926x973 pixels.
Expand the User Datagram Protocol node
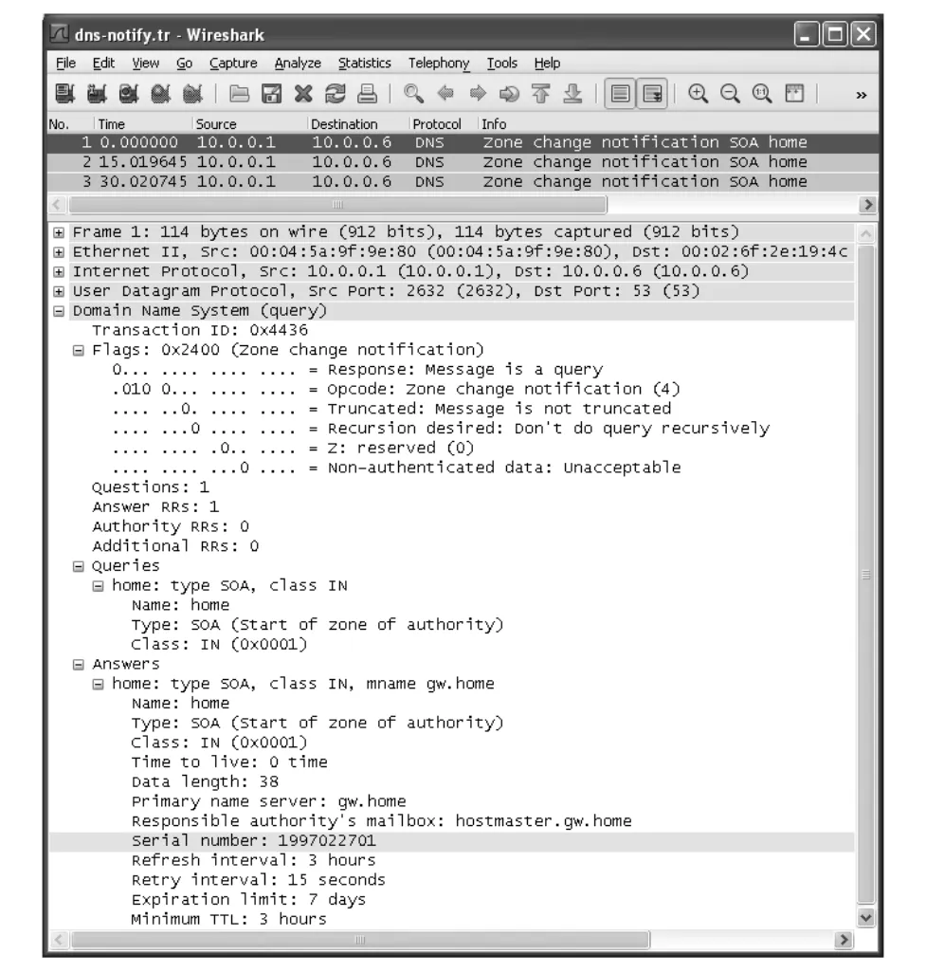click(59, 292)
